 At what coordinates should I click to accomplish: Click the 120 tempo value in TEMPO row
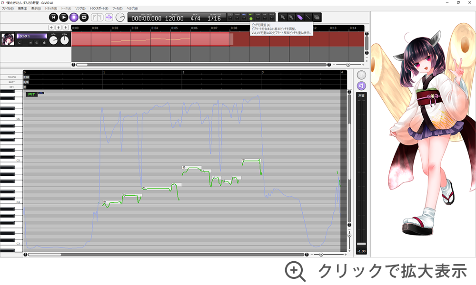point(26,77)
